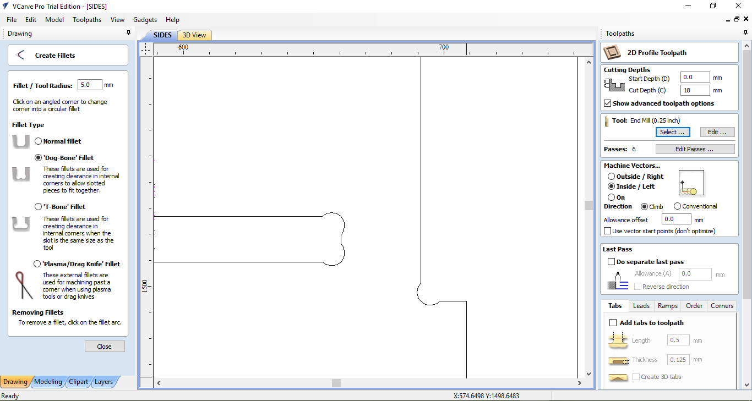Open the Clipart panel tab
The width and height of the screenshot is (752, 401).
pyautogui.click(x=78, y=382)
